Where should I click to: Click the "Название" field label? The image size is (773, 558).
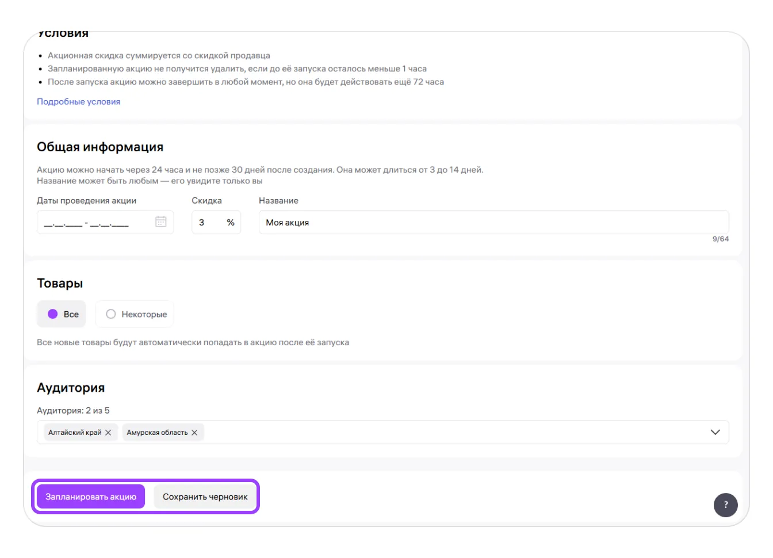click(278, 201)
